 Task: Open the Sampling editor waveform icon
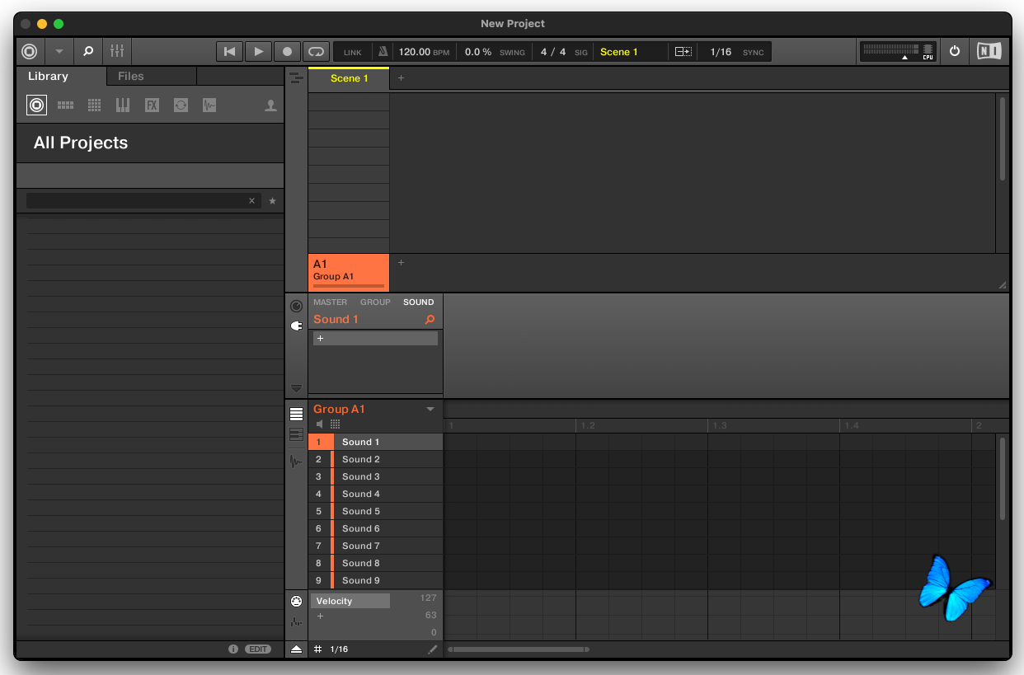296,462
